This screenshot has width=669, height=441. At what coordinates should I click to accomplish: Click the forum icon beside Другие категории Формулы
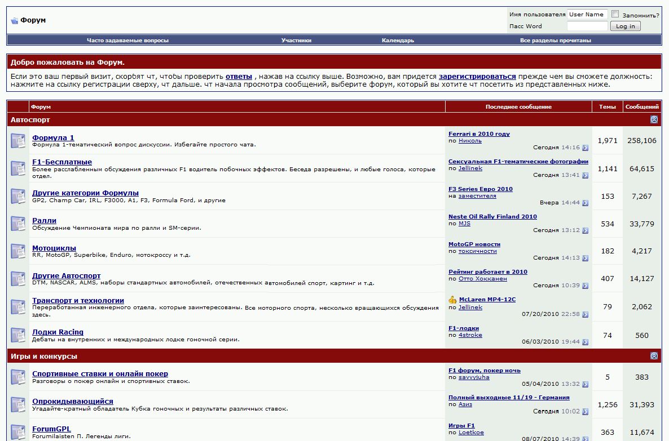(x=18, y=197)
